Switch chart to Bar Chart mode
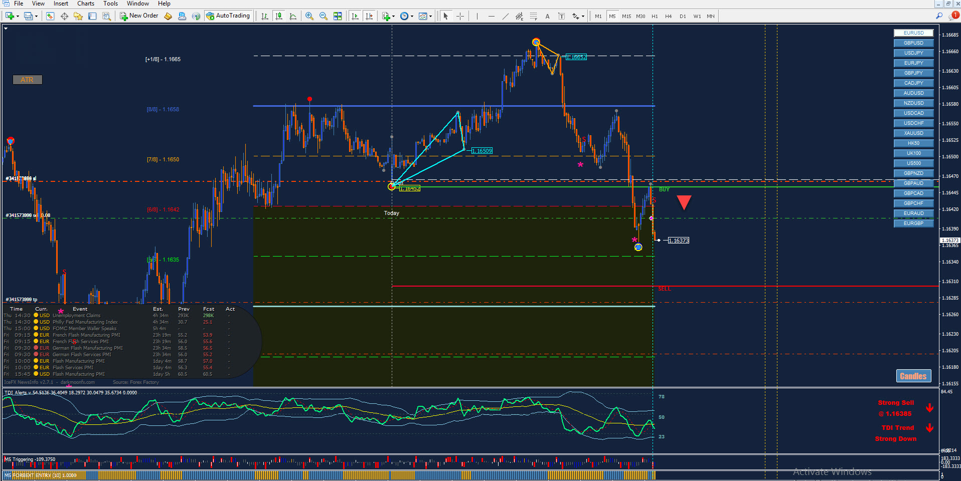Viewport: 961px width, 481px height. point(265,16)
